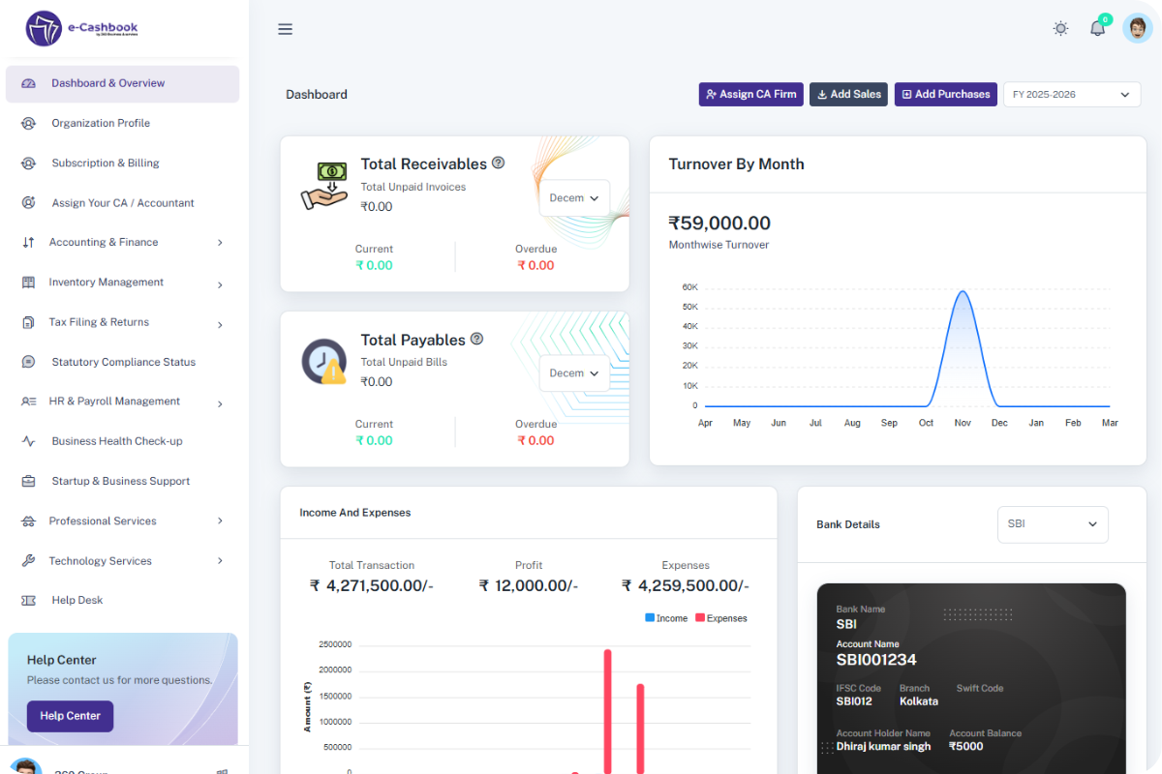This screenshot has width=1162, height=774.
Task: Switch to Organization Profile in the sidebar
Action: [x=101, y=123]
